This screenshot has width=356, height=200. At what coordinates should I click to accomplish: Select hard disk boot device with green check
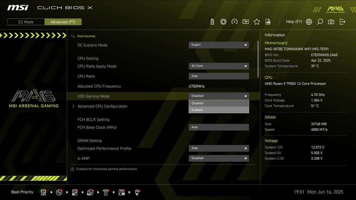[x=43, y=192]
